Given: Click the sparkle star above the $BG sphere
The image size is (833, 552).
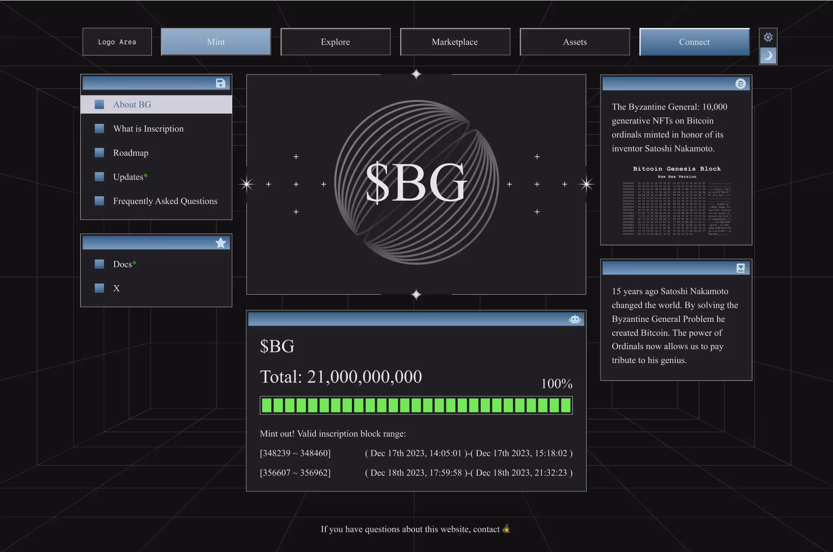Looking at the screenshot, I should pyautogui.click(x=416, y=74).
